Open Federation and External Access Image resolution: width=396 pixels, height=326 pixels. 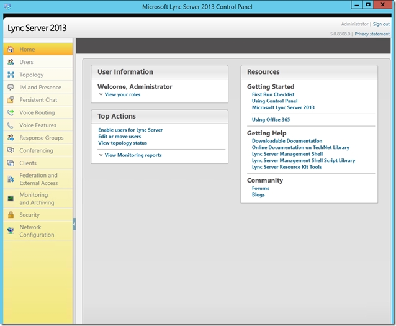[x=38, y=179]
